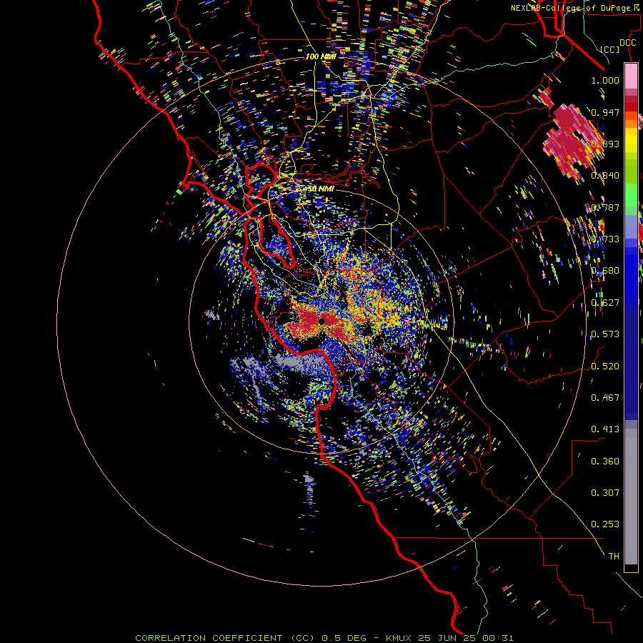Select the 1.000 legend value
This screenshot has height=643, width=643.
(605, 80)
